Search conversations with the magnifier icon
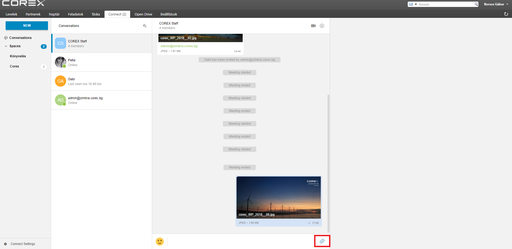512x249 pixels. click(145, 26)
